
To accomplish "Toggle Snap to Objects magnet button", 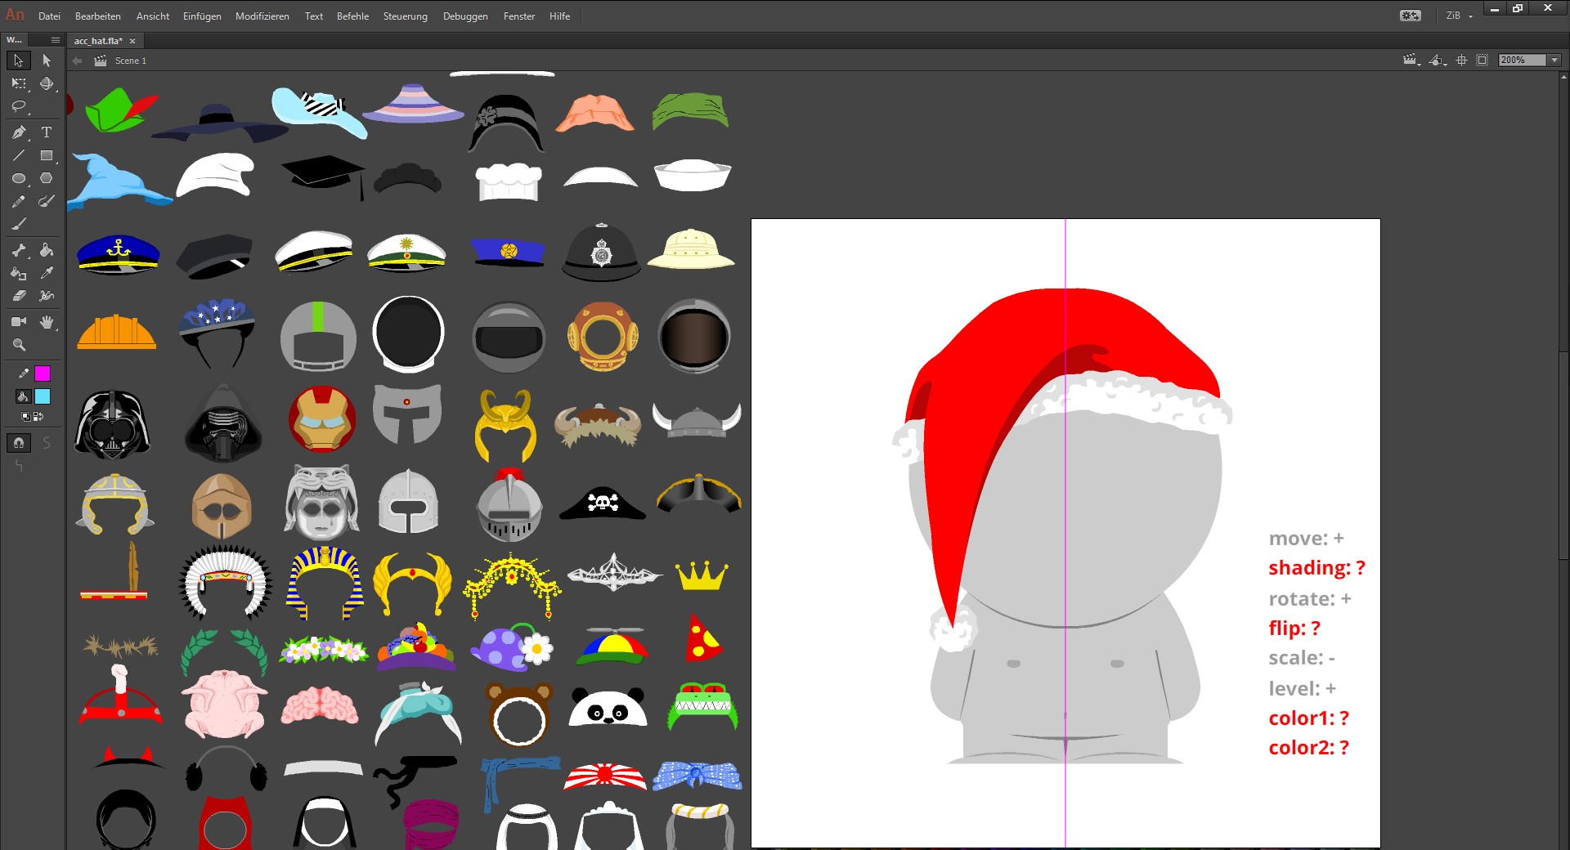I will click(x=19, y=443).
